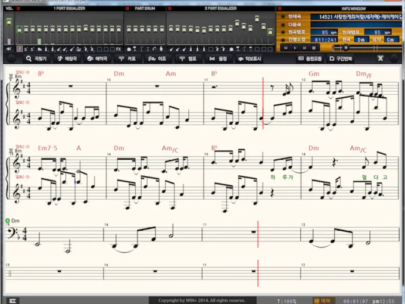Image resolution: width=405 pixels, height=304 pixels.
Task: Skip to next track in Info Window
Action: 304,48
